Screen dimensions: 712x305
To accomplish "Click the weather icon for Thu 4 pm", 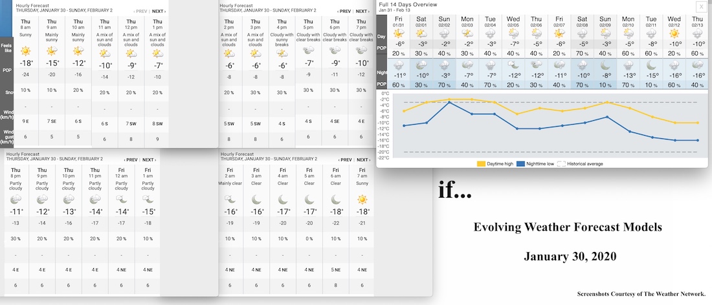I will [282, 54].
